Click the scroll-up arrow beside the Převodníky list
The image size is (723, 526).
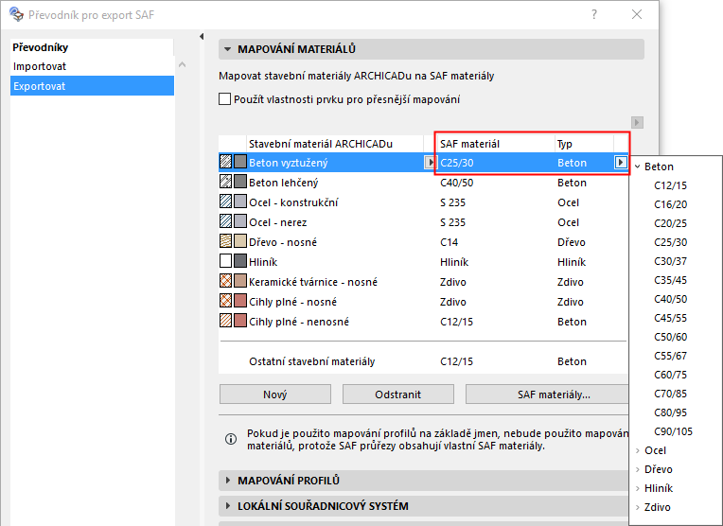182,64
